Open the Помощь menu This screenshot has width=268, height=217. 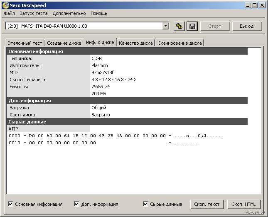pos(99,13)
